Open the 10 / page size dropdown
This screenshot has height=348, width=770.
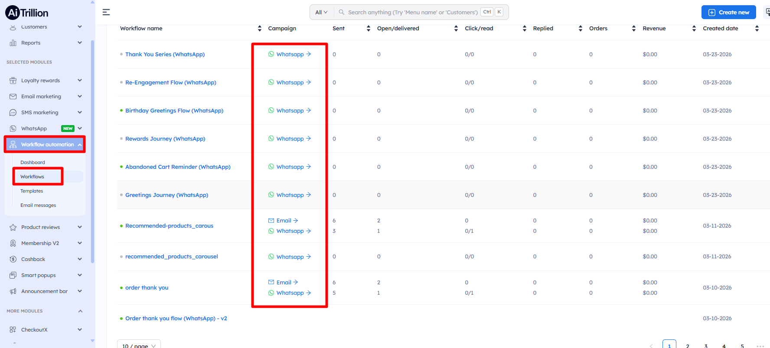pyautogui.click(x=139, y=345)
